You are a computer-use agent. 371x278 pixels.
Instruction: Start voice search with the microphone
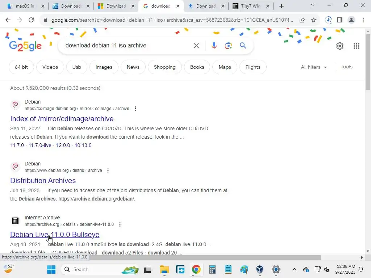[x=214, y=46]
